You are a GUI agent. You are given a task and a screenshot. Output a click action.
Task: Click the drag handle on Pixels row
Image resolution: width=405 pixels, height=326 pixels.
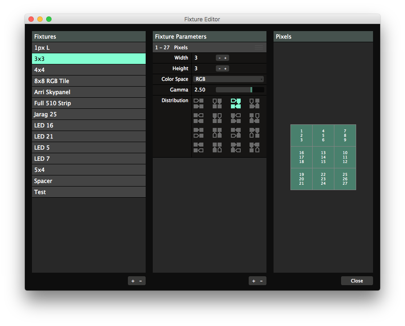pos(259,47)
